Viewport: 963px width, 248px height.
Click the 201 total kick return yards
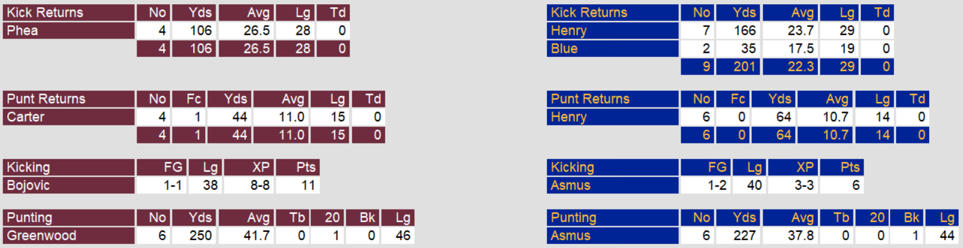pos(744,67)
